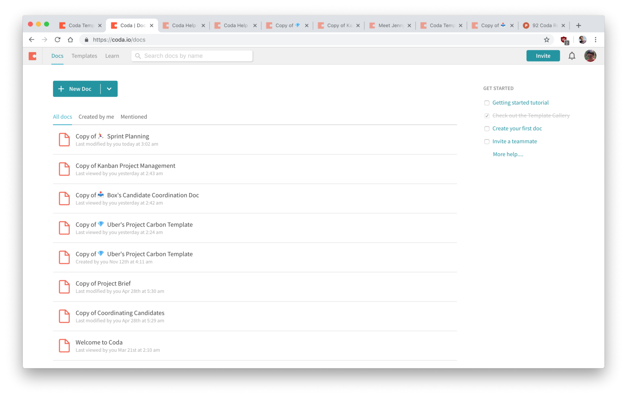Open the 'Invite a teammate' link

515,141
